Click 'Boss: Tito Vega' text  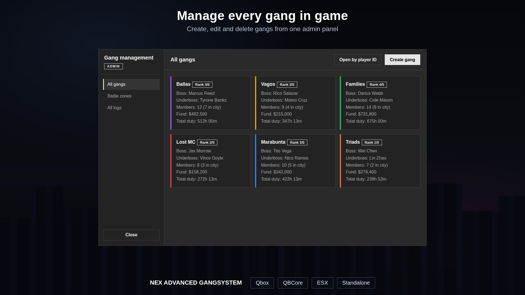pos(276,151)
